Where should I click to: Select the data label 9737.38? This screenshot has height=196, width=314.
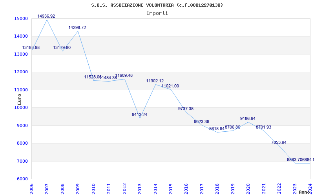186,109
